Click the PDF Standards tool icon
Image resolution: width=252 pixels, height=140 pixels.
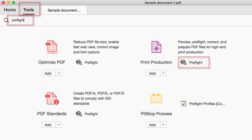click(52, 99)
